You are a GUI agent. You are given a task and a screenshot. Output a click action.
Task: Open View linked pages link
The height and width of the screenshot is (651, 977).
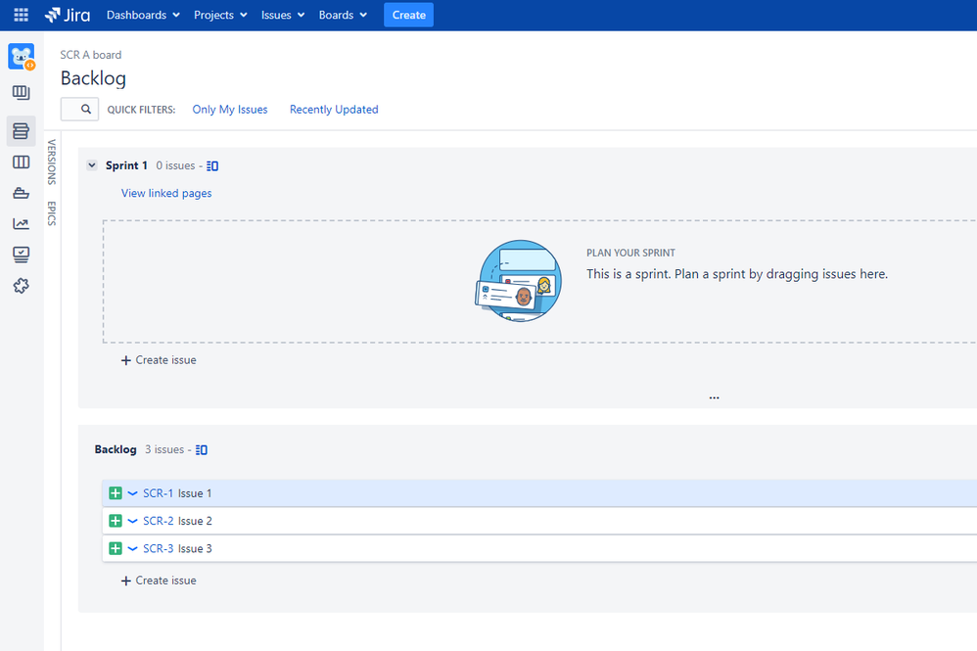point(166,193)
